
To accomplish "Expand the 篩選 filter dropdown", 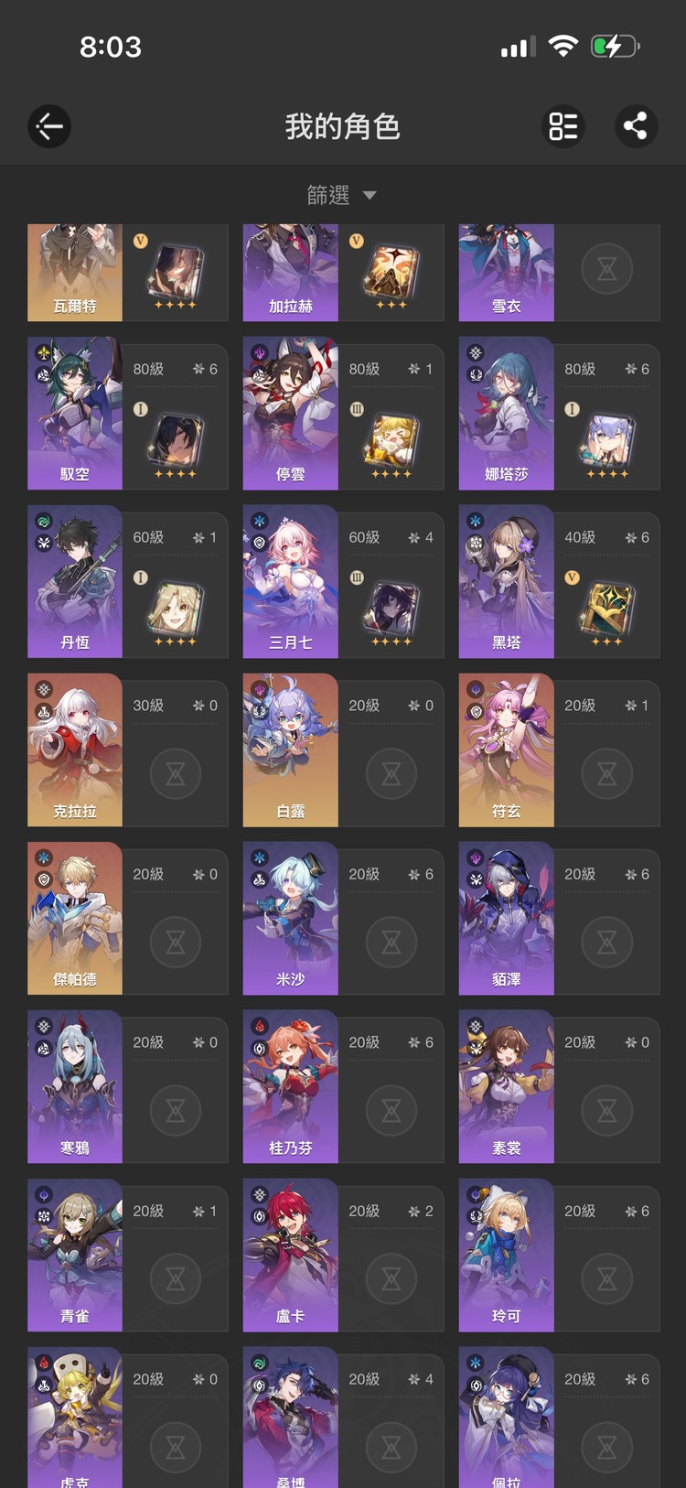I will (x=342, y=195).
